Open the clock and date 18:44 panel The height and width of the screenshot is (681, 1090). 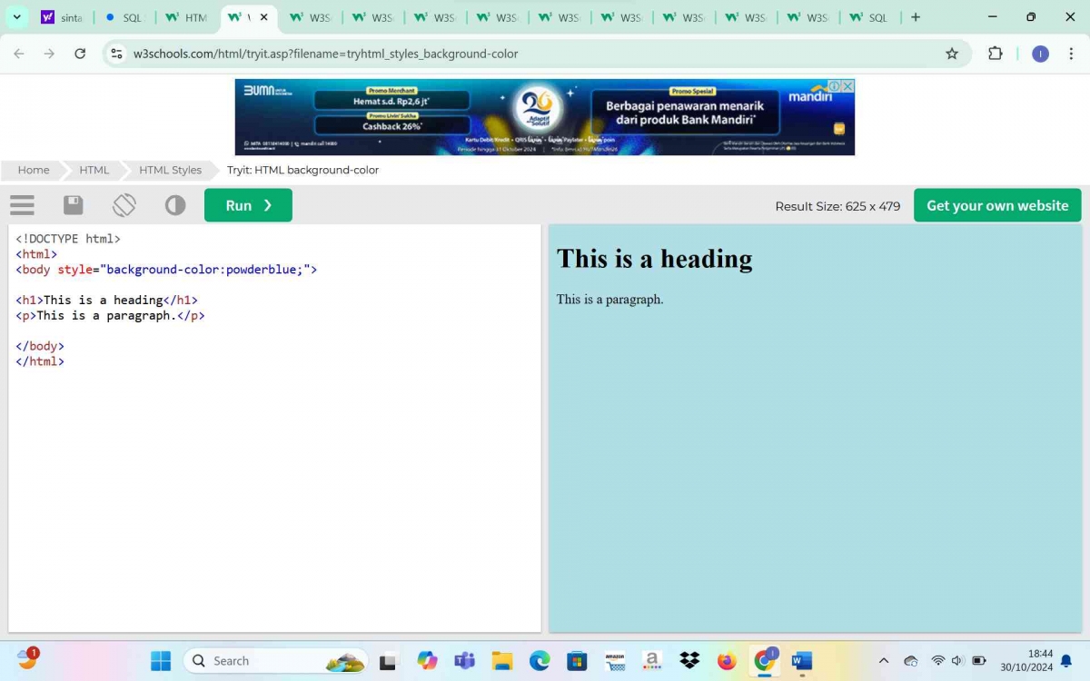coord(1026,660)
